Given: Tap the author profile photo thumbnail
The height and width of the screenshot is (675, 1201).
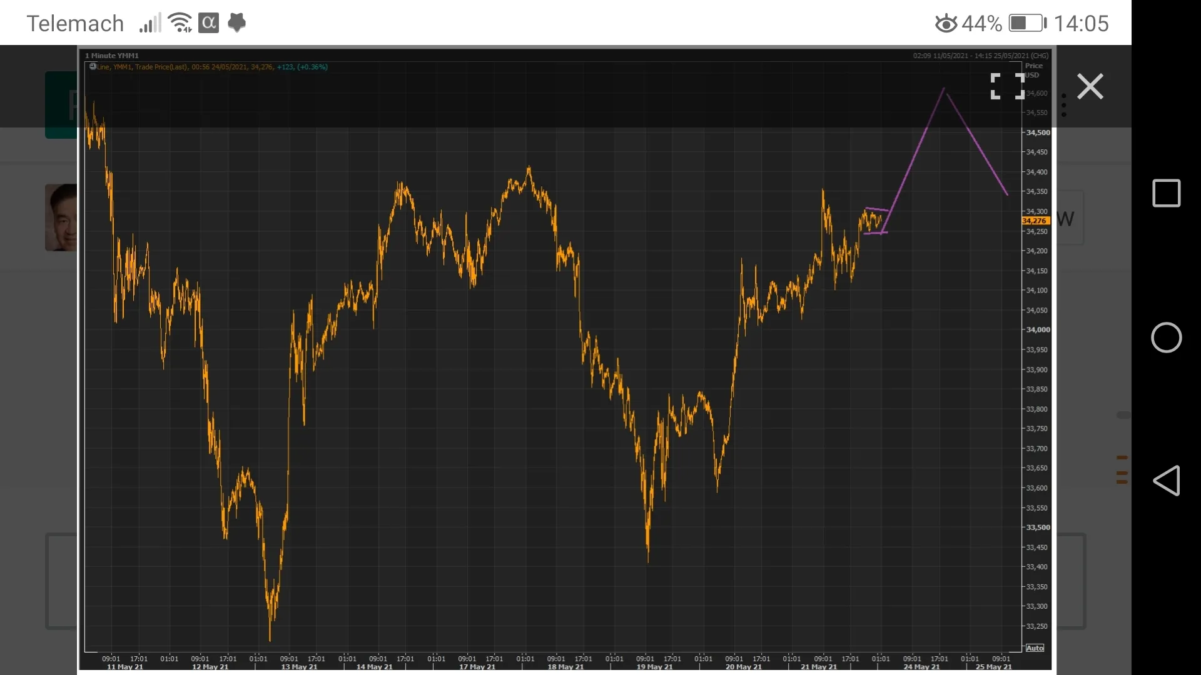Looking at the screenshot, I should tap(61, 217).
